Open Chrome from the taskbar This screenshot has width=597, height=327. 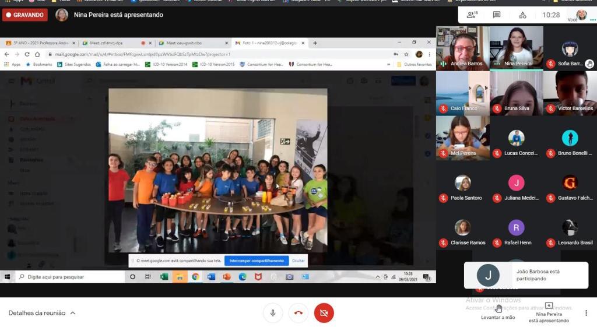coord(195,277)
